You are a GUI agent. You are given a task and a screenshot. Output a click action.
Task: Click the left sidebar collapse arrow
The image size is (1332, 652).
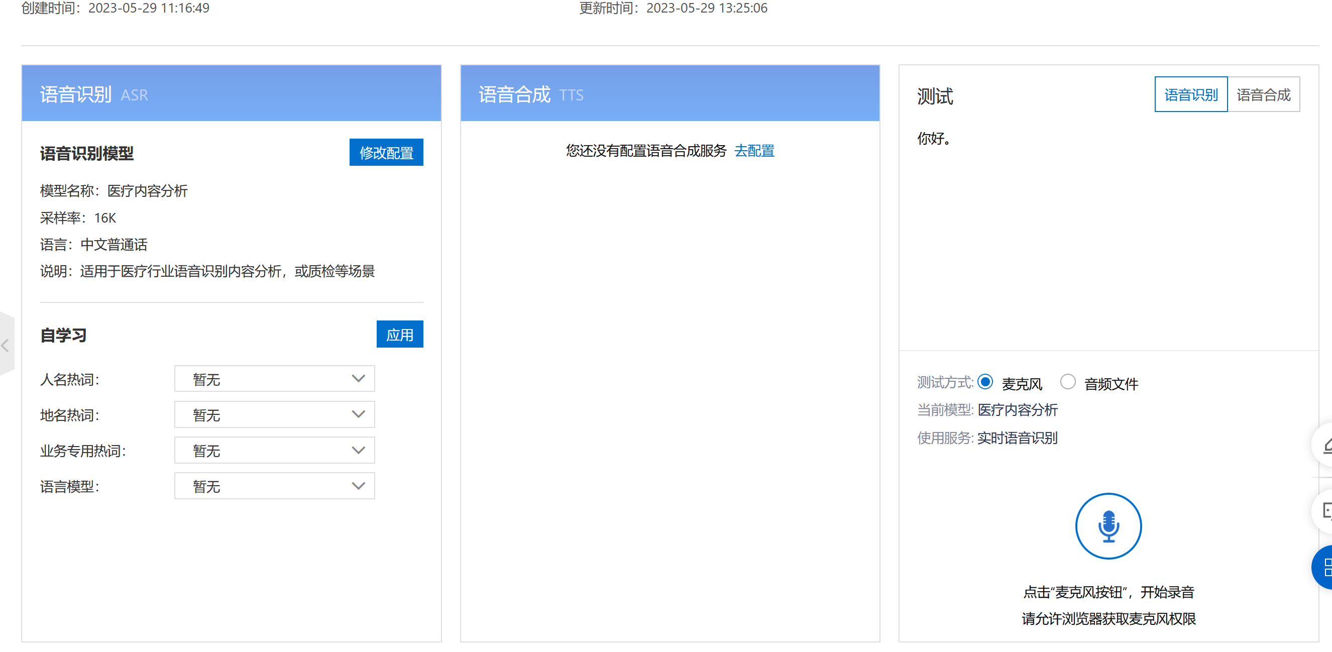click(6, 345)
